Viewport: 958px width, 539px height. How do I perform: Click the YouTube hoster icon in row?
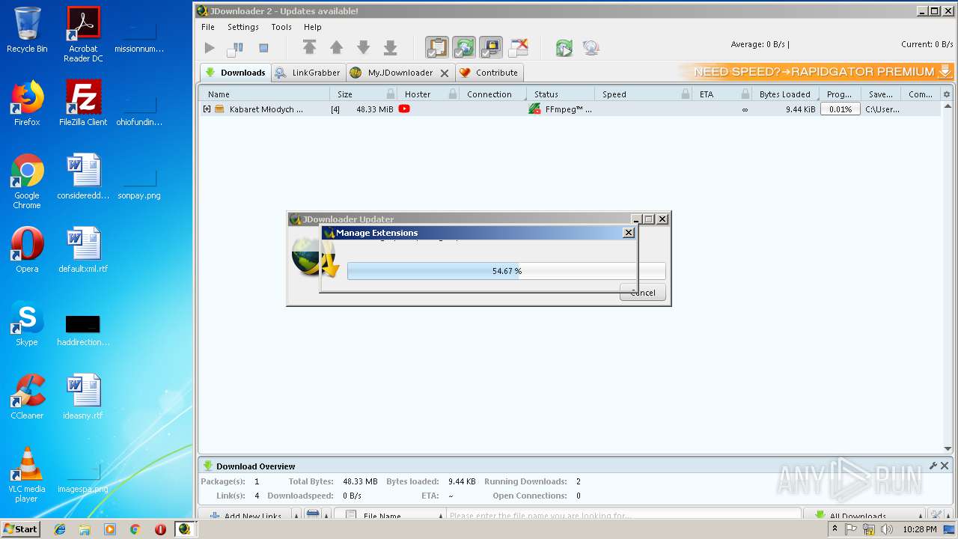[x=404, y=109]
